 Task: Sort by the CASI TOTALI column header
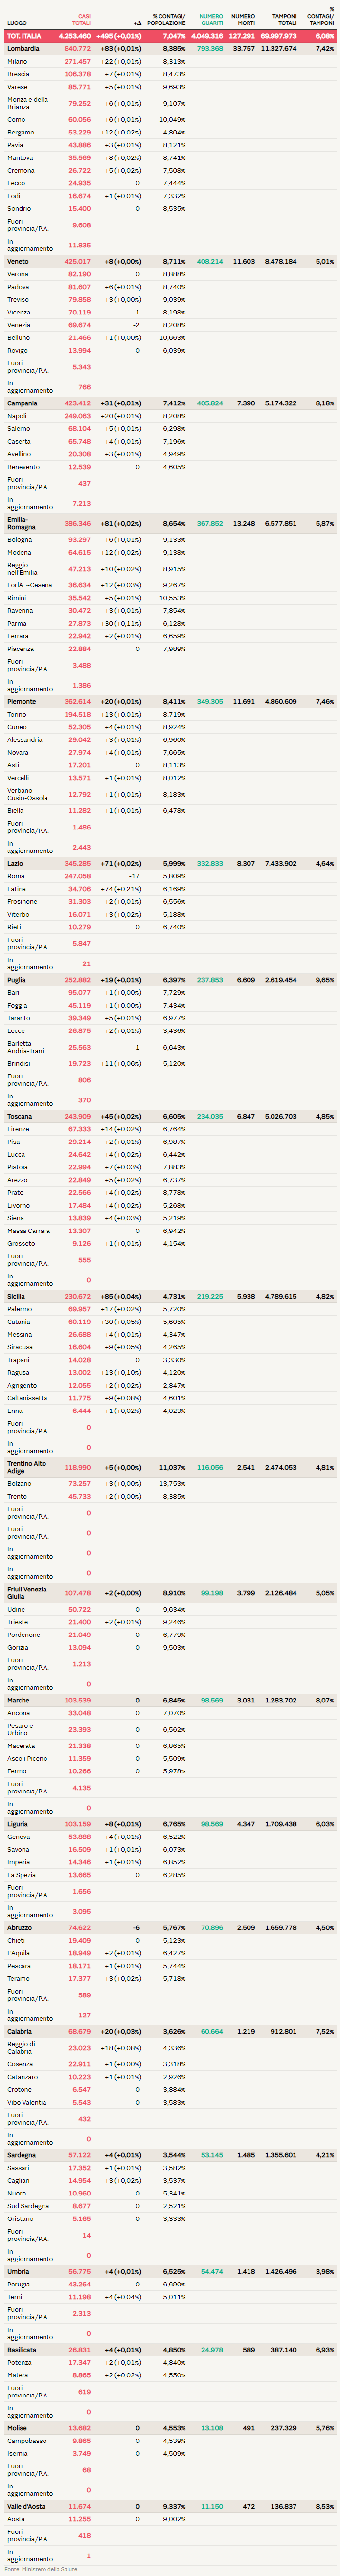pyautogui.click(x=81, y=19)
